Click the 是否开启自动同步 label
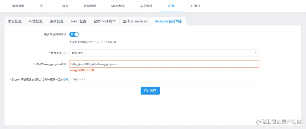Screen dimensions: 306x129 (x=56, y=34)
